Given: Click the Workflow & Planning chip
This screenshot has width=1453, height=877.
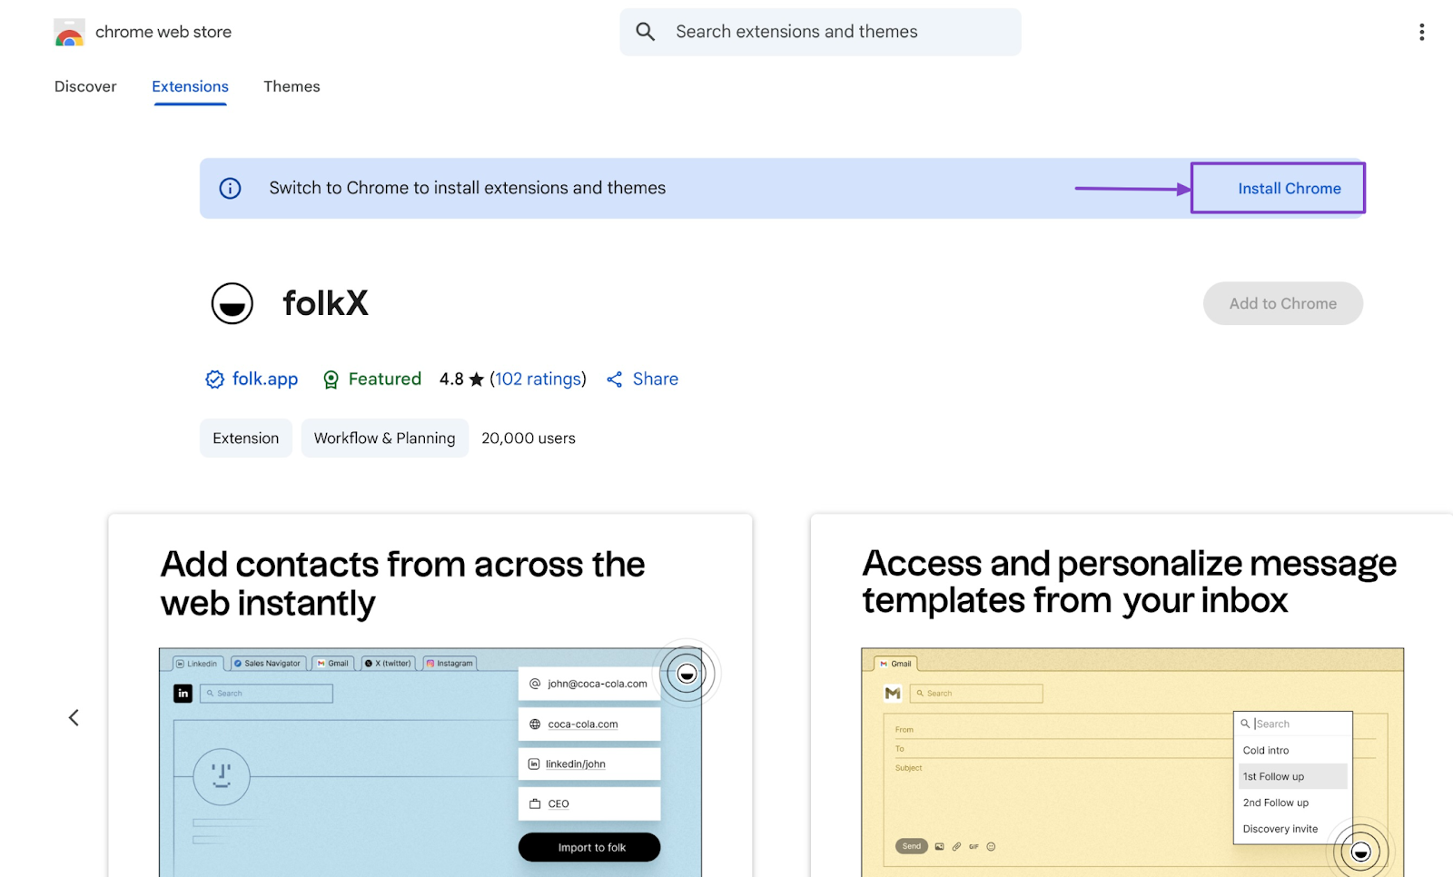Looking at the screenshot, I should pyautogui.click(x=385, y=438).
